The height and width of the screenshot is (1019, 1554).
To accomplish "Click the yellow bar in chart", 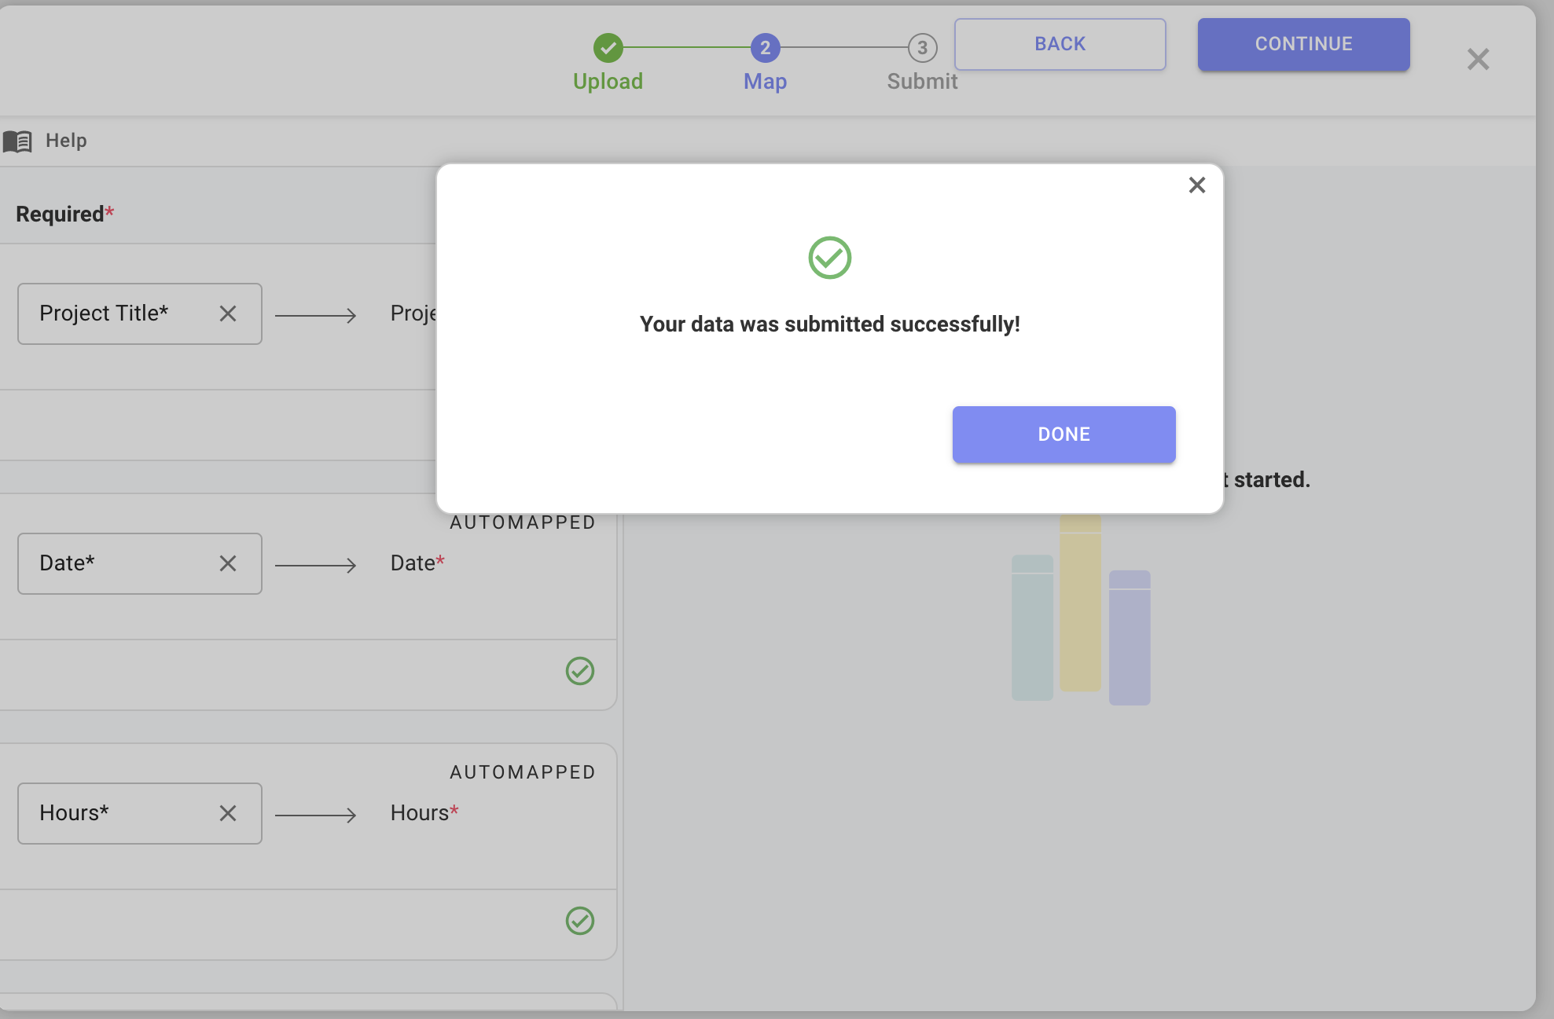I will pyautogui.click(x=1080, y=605).
